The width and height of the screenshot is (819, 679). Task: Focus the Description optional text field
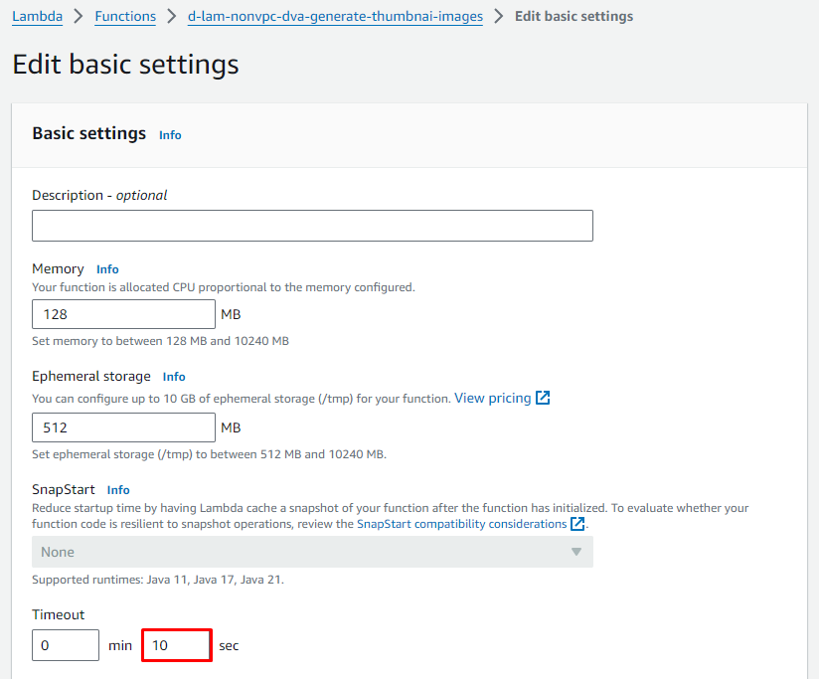[312, 226]
